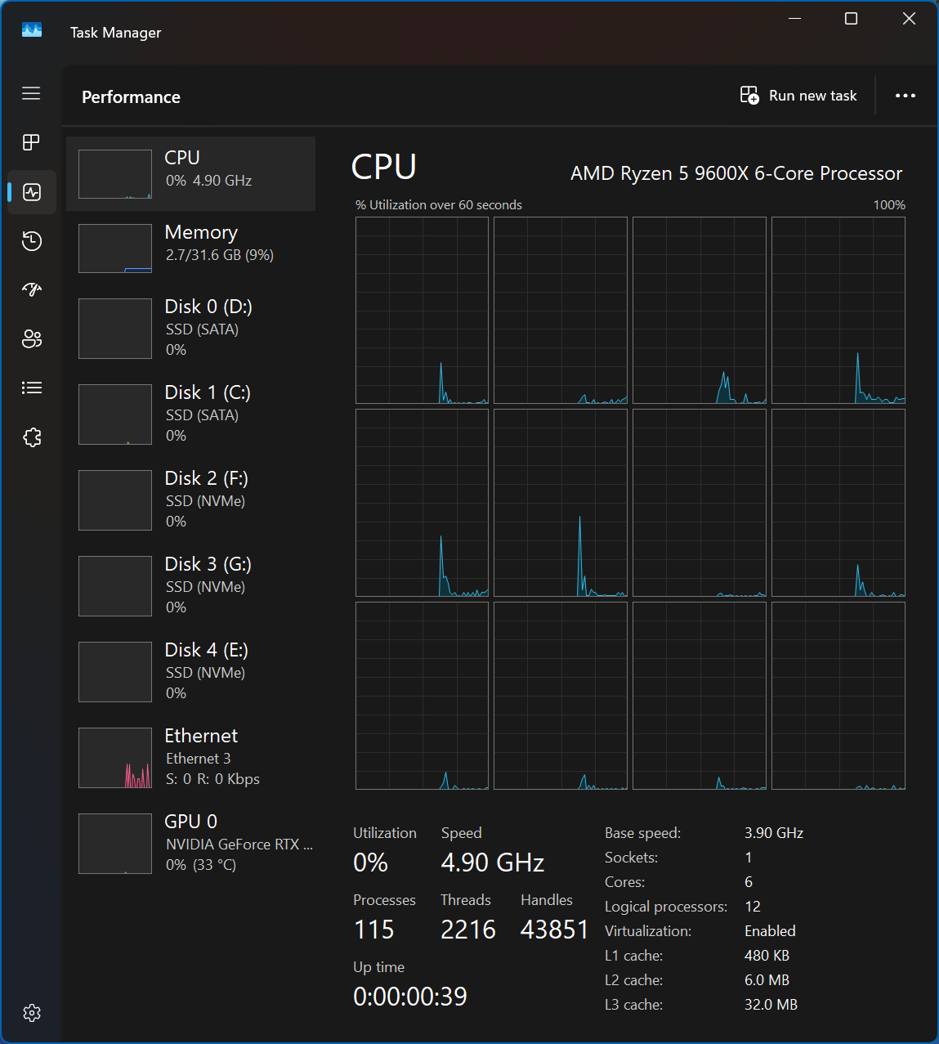Click the Sockets: label
This screenshot has height=1044, width=939.
(x=631, y=858)
